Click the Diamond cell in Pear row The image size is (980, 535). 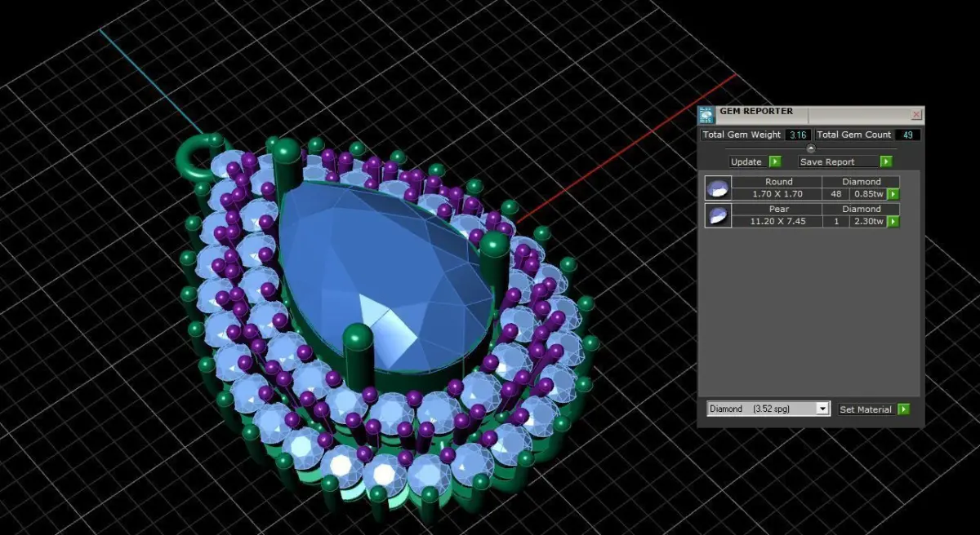click(x=862, y=209)
